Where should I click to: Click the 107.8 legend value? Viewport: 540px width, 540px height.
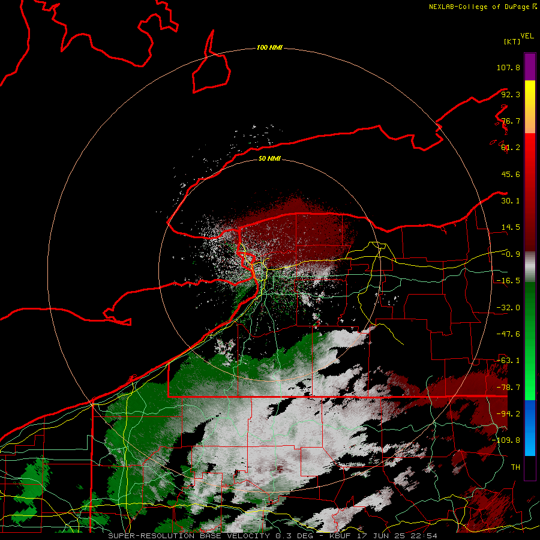tap(508, 67)
